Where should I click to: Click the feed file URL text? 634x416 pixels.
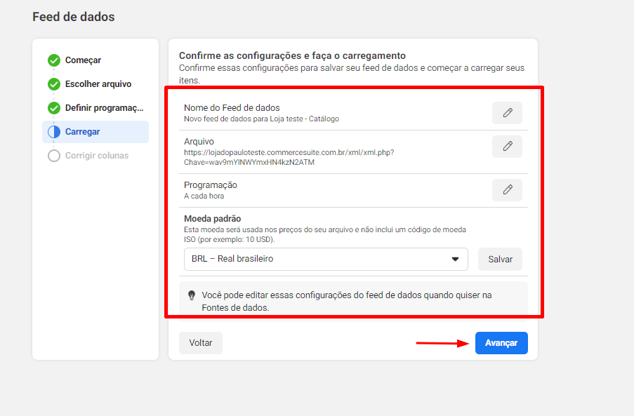coord(289,157)
